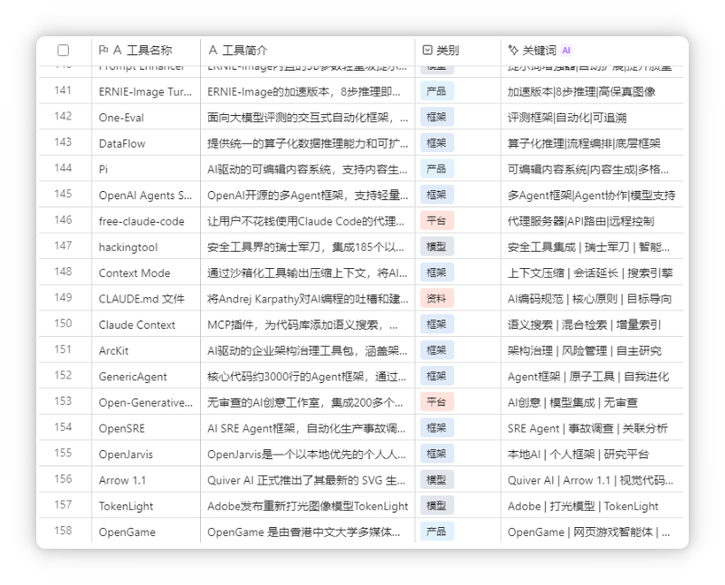The width and height of the screenshot is (725, 585).
Task: Select the OpenSRE name cell
Action: [146, 428]
